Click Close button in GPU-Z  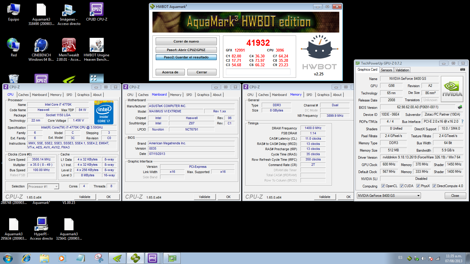coord(455,196)
